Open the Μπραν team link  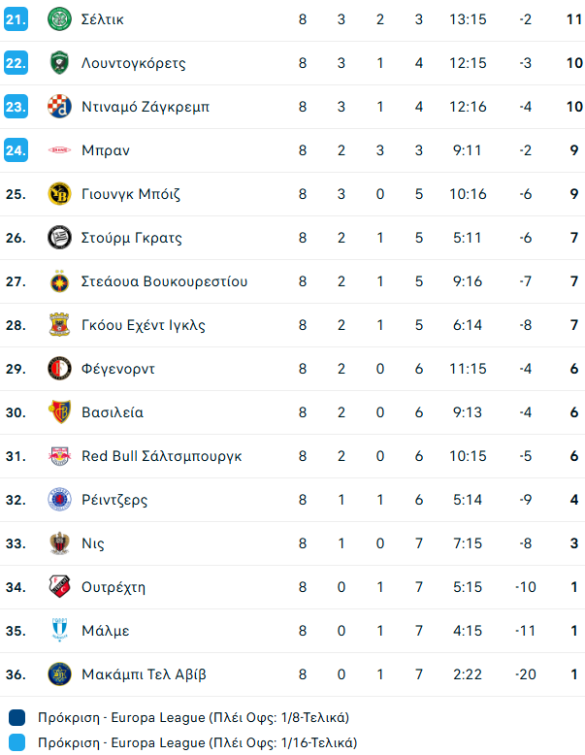[x=106, y=150]
